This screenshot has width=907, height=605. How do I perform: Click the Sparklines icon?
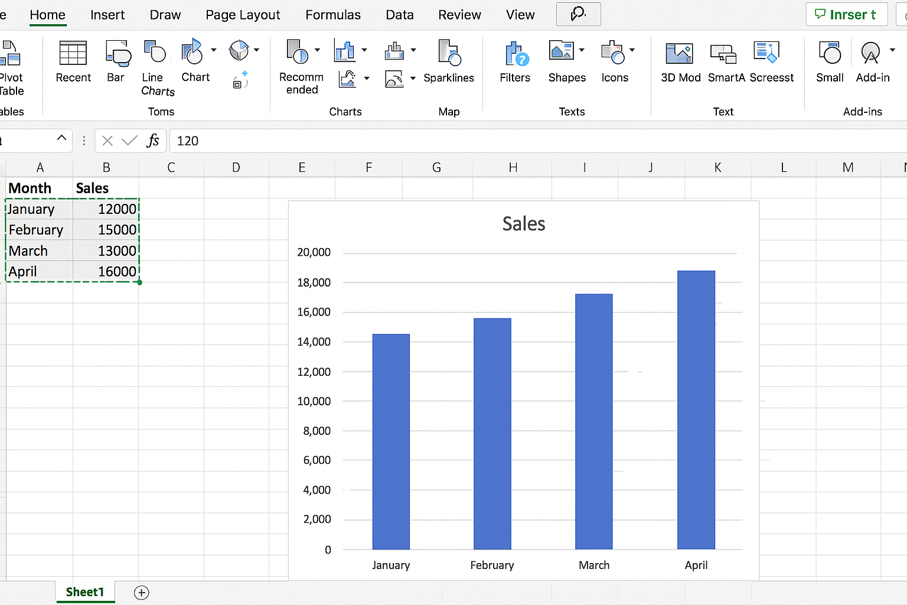[x=449, y=53]
